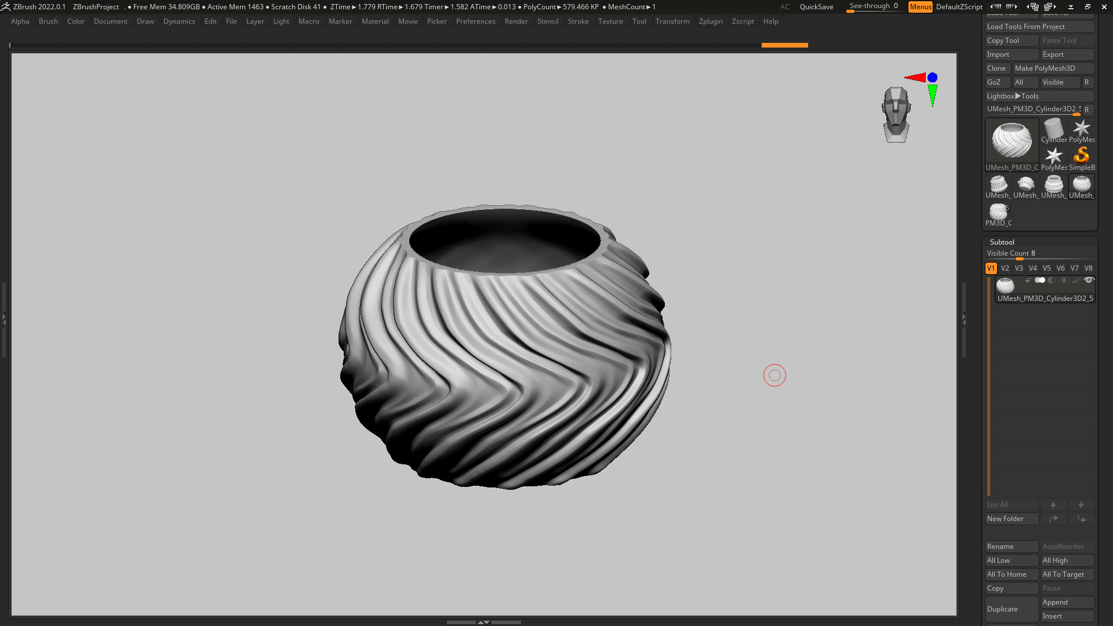Enable visibility set V5

1047,268
